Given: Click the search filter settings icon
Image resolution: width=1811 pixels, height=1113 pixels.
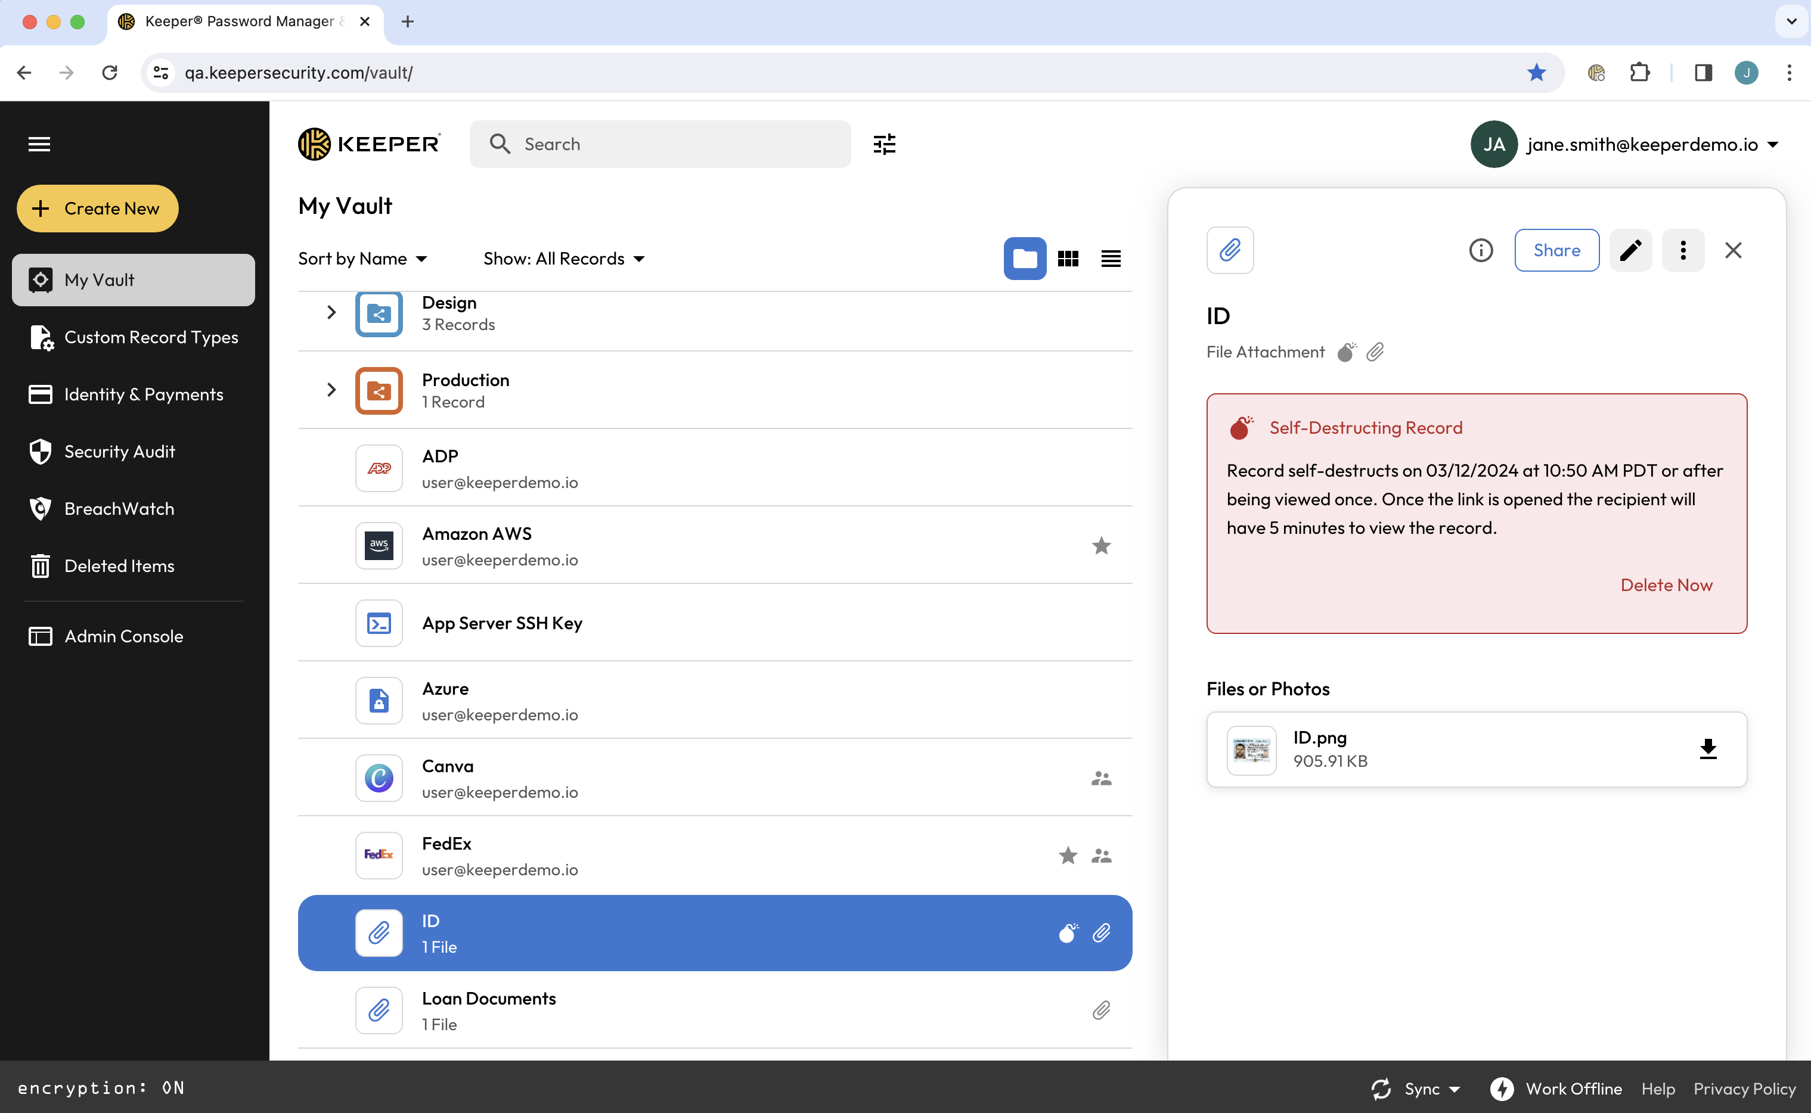Looking at the screenshot, I should 884,144.
